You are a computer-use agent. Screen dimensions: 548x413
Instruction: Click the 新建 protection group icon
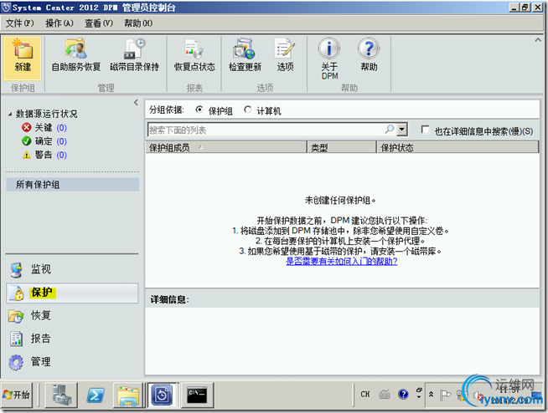pyautogui.click(x=23, y=58)
